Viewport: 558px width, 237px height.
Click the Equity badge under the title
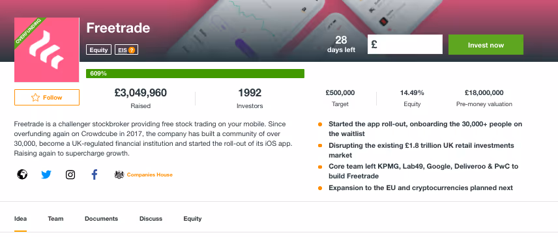[x=98, y=49]
